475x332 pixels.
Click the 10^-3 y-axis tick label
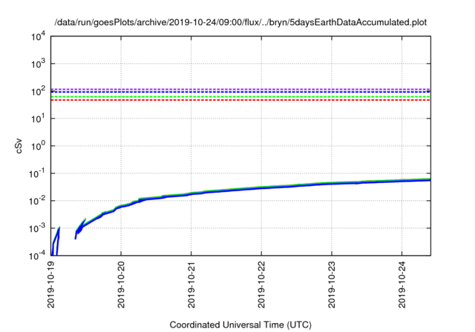click(x=38, y=228)
